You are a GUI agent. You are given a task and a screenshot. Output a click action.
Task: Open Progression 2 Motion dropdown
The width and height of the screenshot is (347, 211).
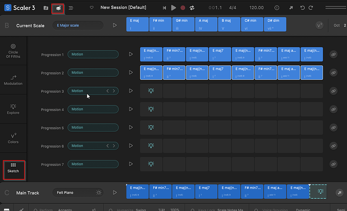coord(93,72)
